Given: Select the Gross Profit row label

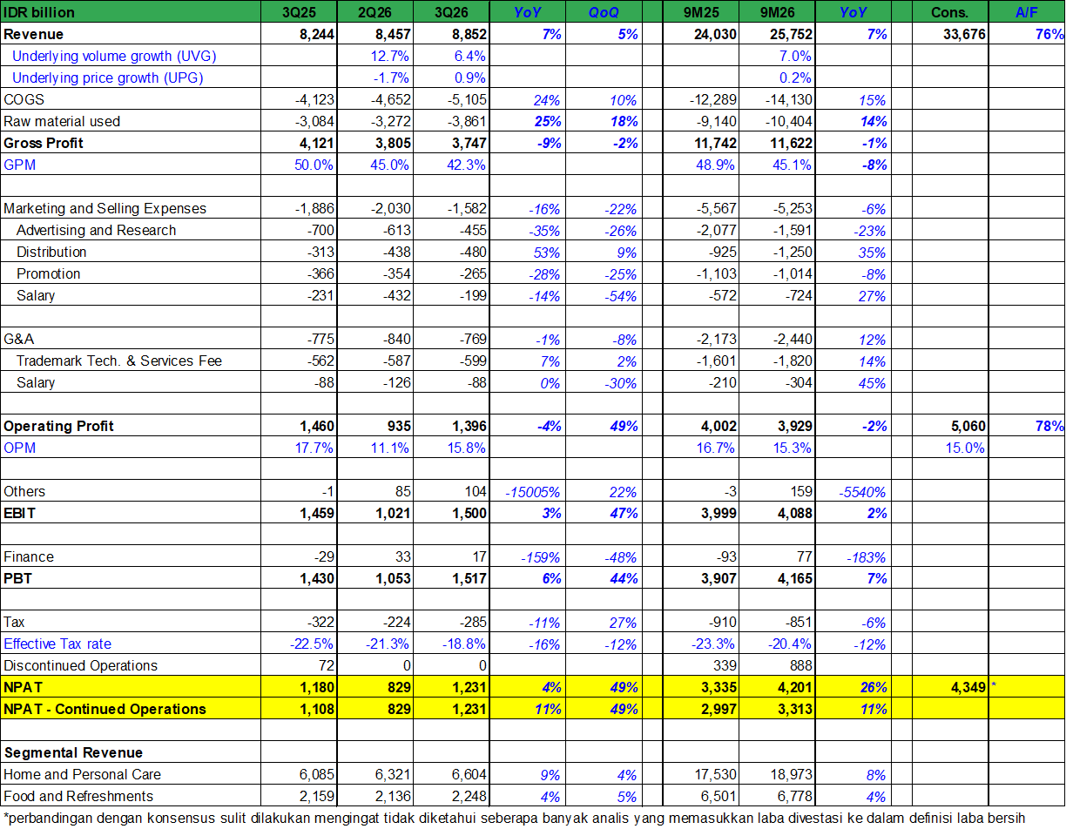Looking at the screenshot, I should [44, 143].
